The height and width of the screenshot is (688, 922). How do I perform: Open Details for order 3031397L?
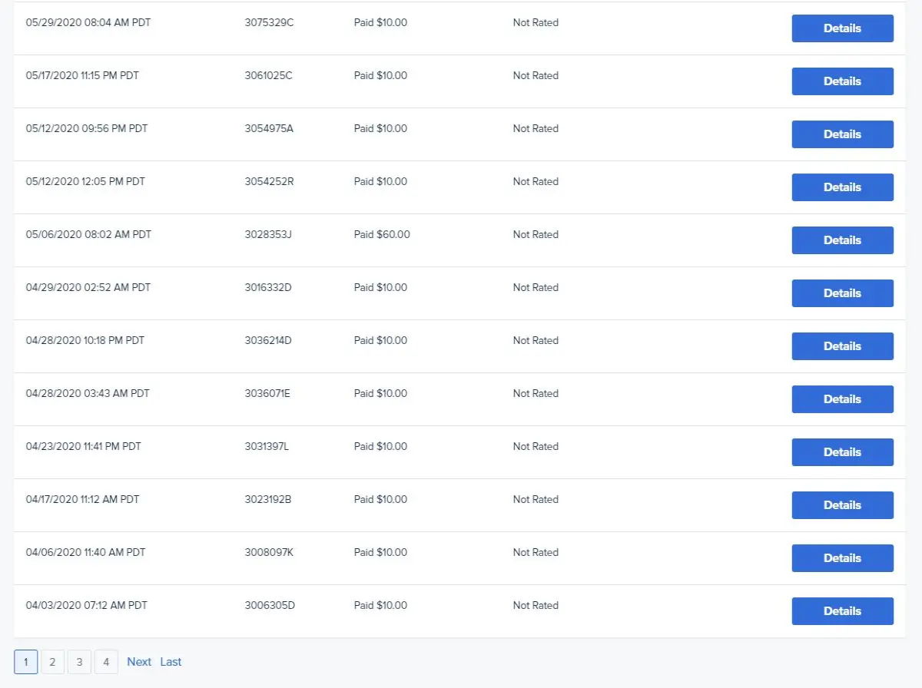click(842, 452)
